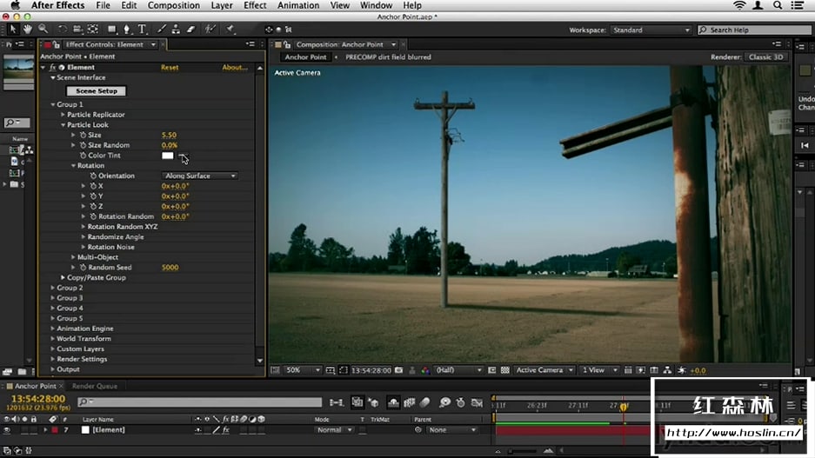The height and width of the screenshot is (458, 815).
Task: Select the Clone Stamp tool
Action: tap(177, 30)
